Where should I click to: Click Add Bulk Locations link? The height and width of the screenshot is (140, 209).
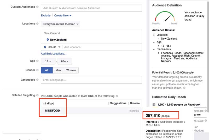click(x=54, y=54)
